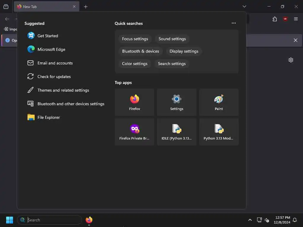Screen dimensions: 303x227
Task: Launch Paint from Top apps
Action: [x=219, y=102]
